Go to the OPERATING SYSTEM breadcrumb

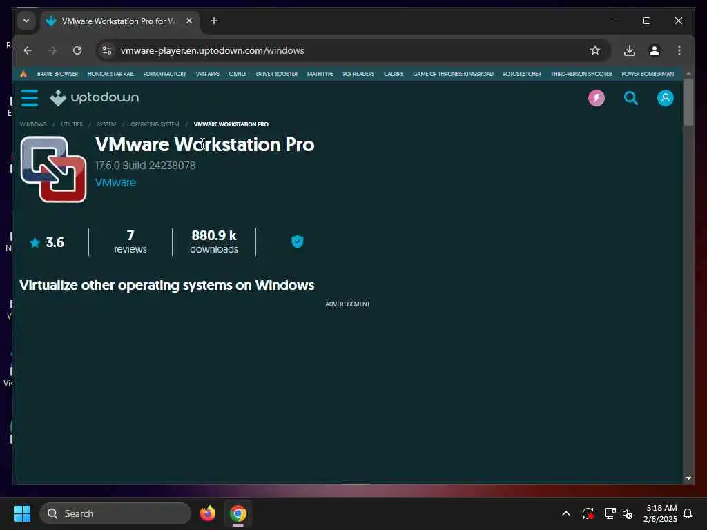(x=155, y=124)
